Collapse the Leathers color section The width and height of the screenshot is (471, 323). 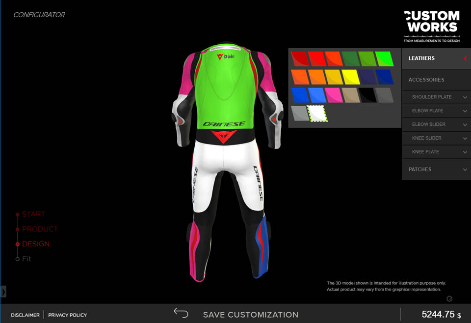coord(436,59)
